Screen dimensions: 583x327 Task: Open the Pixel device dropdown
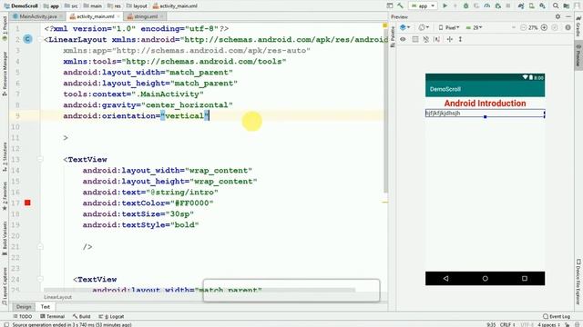[x=449, y=27]
